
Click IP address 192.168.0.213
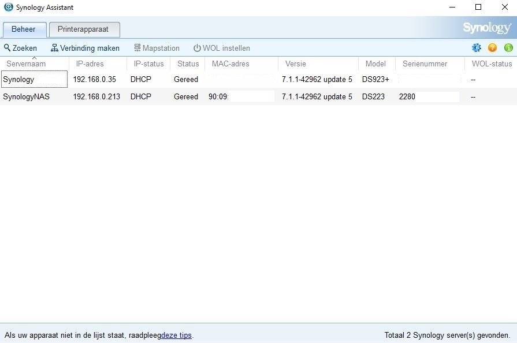(96, 96)
